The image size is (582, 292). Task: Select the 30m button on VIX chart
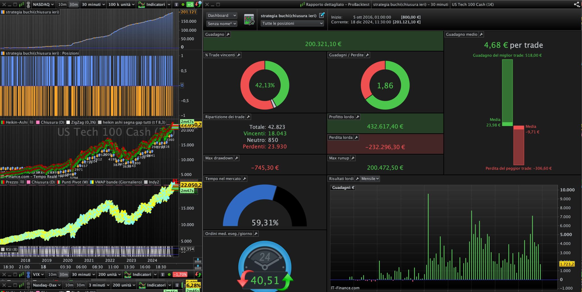(64, 274)
